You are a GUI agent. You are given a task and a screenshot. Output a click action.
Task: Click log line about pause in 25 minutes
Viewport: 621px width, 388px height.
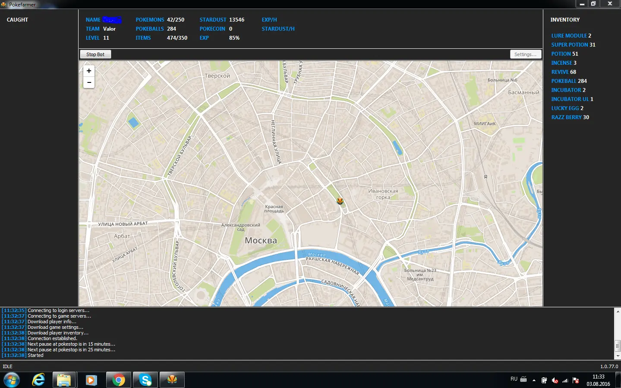[58, 350]
